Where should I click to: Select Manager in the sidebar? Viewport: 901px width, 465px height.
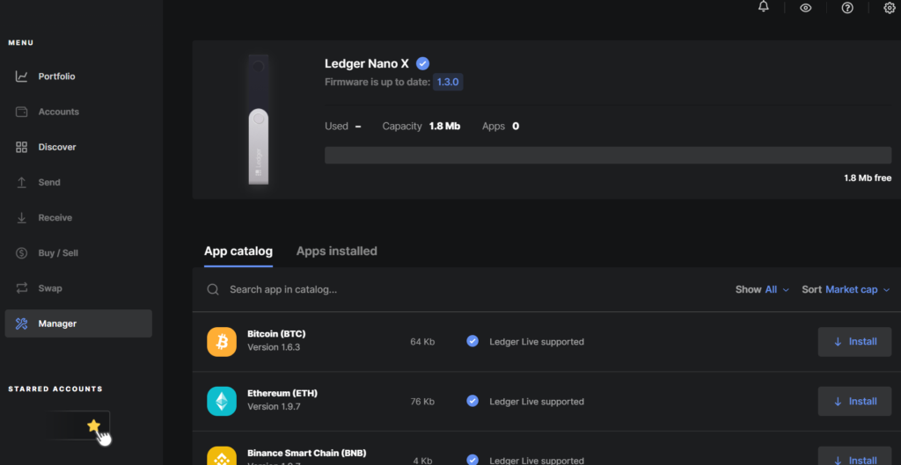coord(78,323)
